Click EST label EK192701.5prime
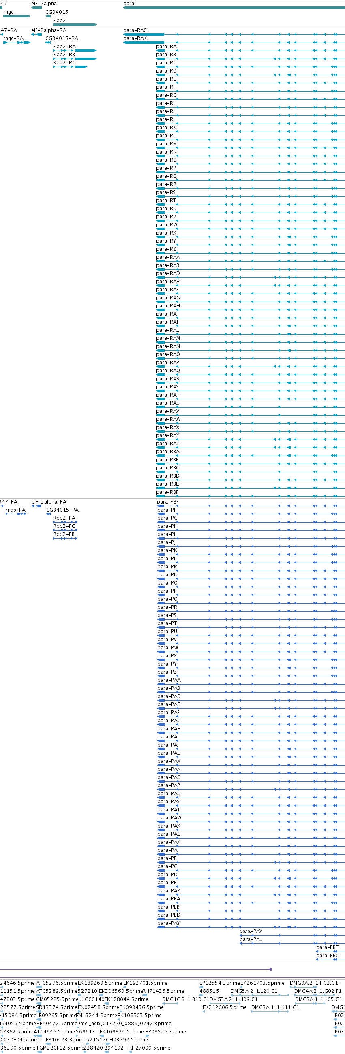 click(146, 983)
